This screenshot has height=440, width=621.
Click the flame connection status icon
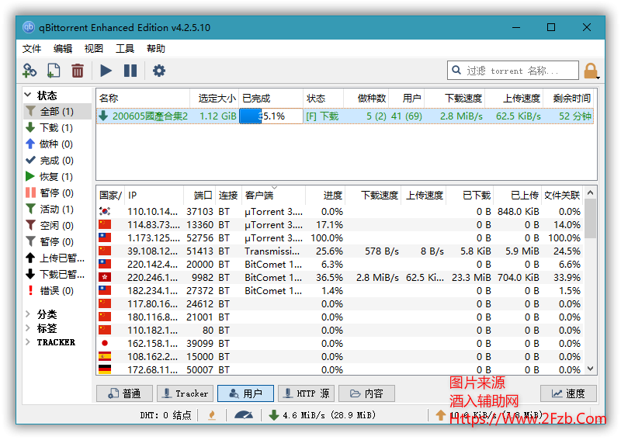click(x=211, y=415)
